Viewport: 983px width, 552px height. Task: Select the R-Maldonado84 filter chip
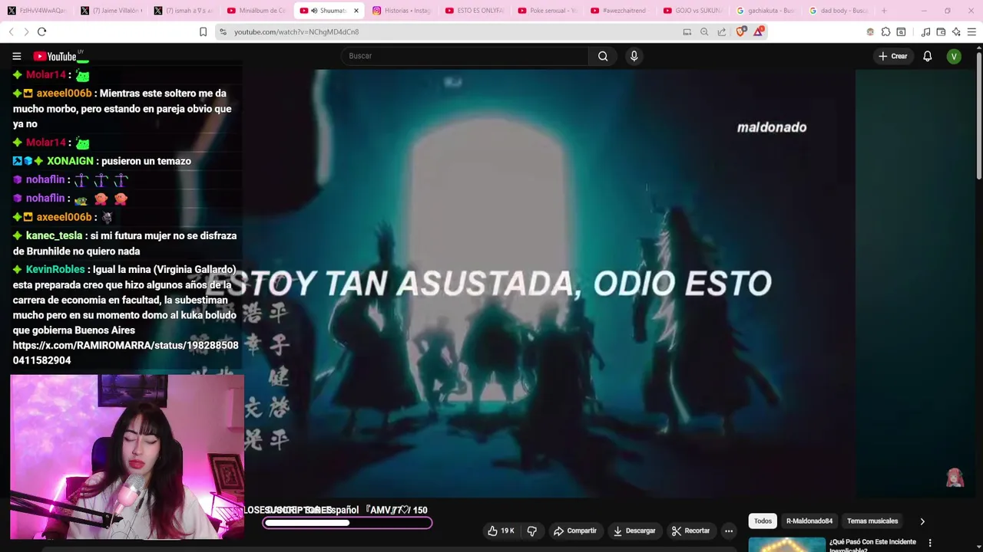pos(809,521)
